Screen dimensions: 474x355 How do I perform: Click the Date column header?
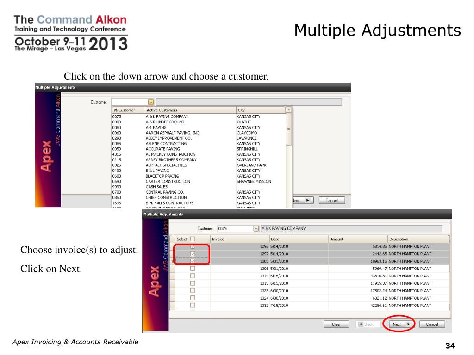point(299,239)
